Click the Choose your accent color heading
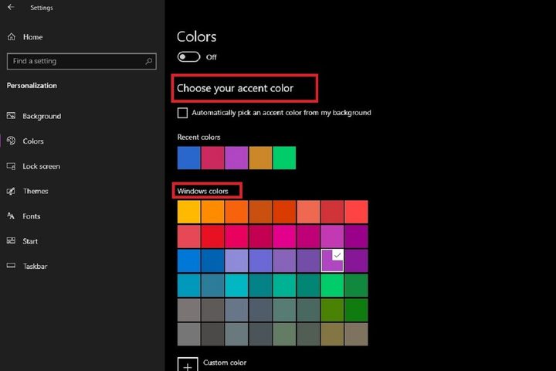556x371 pixels. pyautogui.click(x=235, y=88)
